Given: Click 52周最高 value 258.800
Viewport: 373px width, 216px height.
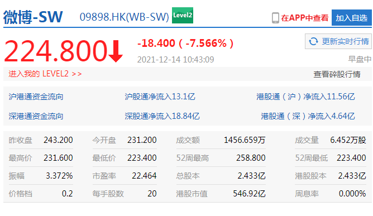Looking at the screenshot, I should [x=251, y=158].
